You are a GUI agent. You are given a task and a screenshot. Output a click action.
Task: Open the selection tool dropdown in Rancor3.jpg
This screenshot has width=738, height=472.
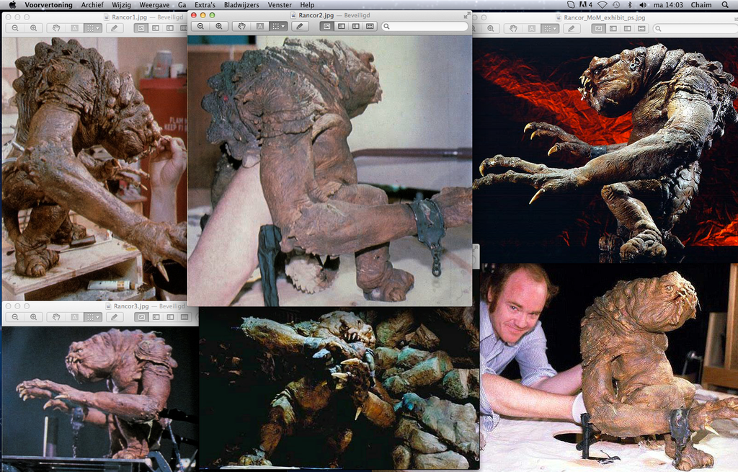(93, 317)
